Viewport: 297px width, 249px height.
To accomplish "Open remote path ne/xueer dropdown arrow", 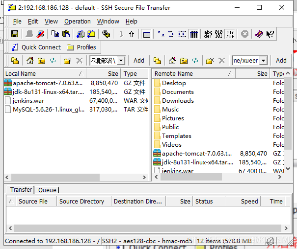I will (263, 61).
